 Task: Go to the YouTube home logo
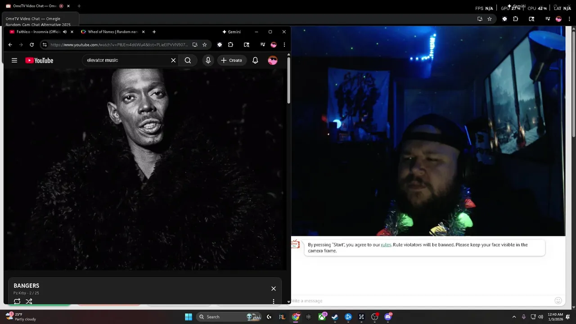39,60
